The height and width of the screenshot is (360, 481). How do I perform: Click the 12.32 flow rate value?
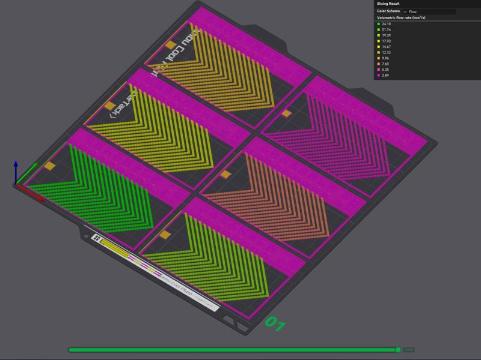point(386,52)
